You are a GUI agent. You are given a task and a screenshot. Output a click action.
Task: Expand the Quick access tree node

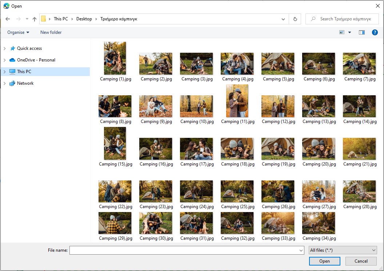pyautogui.click(x=5, y=48)
